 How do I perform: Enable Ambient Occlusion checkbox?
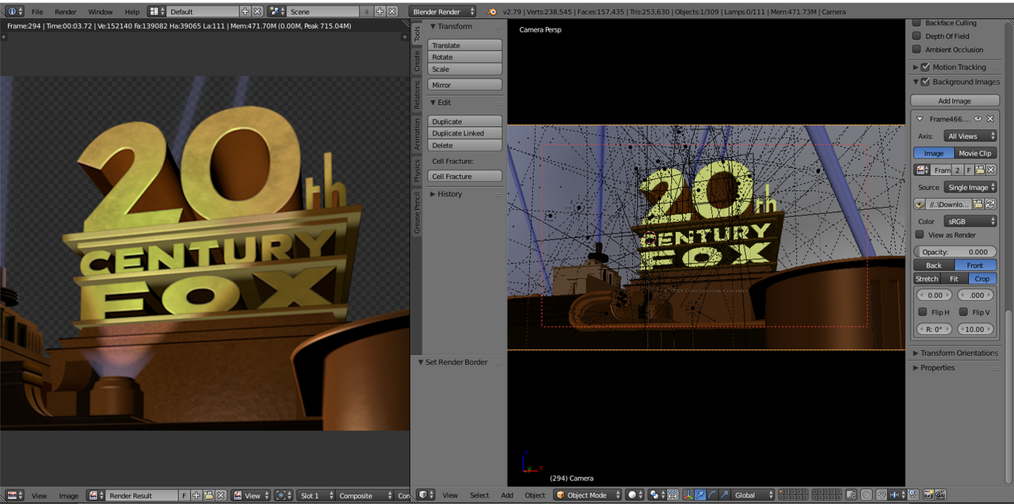click(917, 50)
